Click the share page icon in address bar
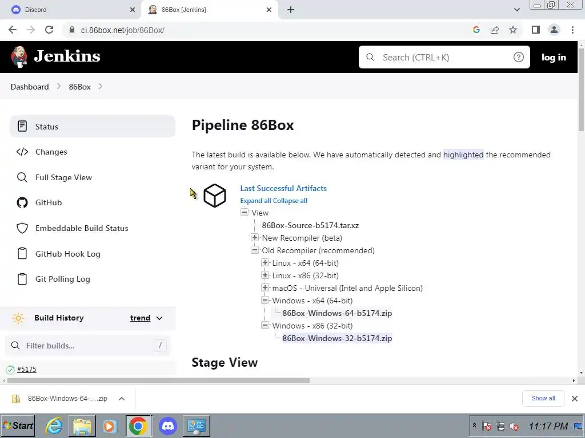 pos(495,30)
